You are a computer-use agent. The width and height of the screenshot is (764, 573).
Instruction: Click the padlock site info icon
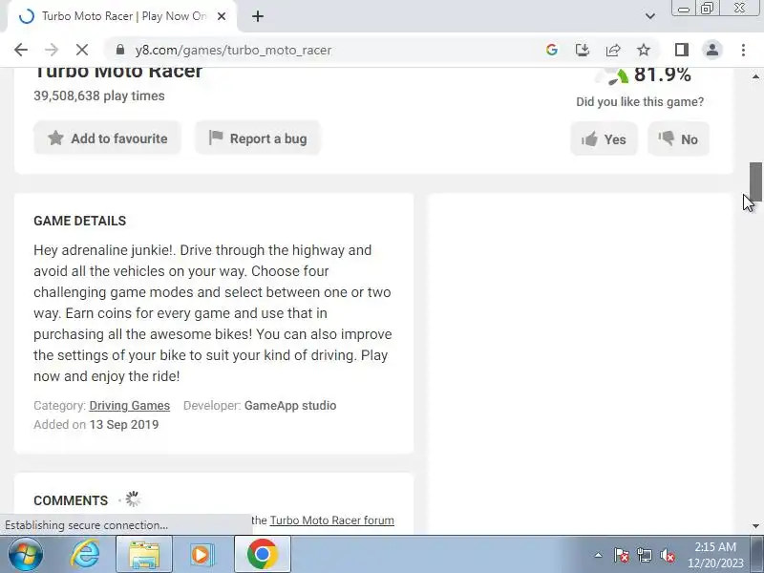120,50
